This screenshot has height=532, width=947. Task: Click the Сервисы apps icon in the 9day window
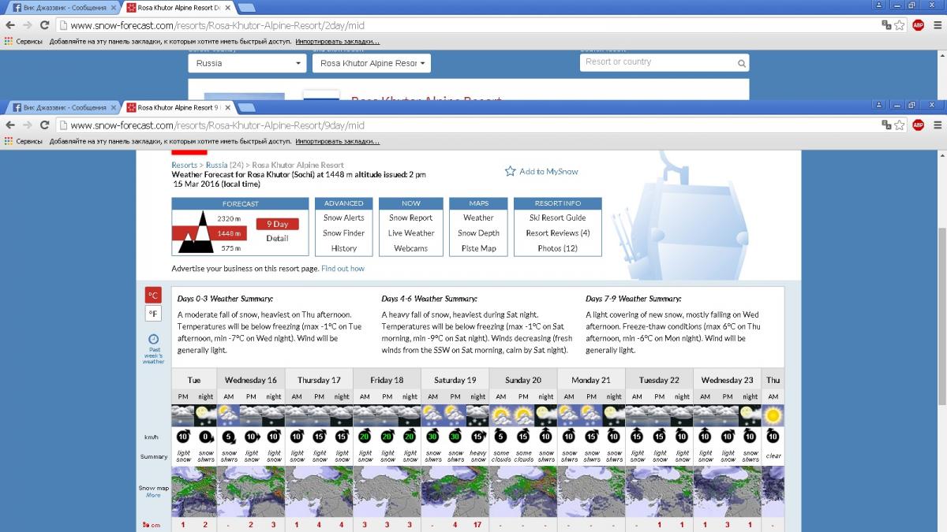click(x=9, y=142)
